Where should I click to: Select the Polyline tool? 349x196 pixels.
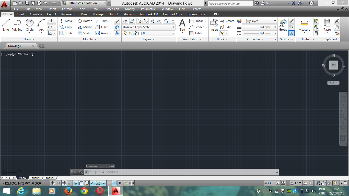click(x=17, y=25)
